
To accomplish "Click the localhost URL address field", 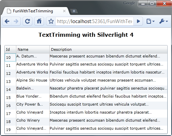I will tap(94, 21).
